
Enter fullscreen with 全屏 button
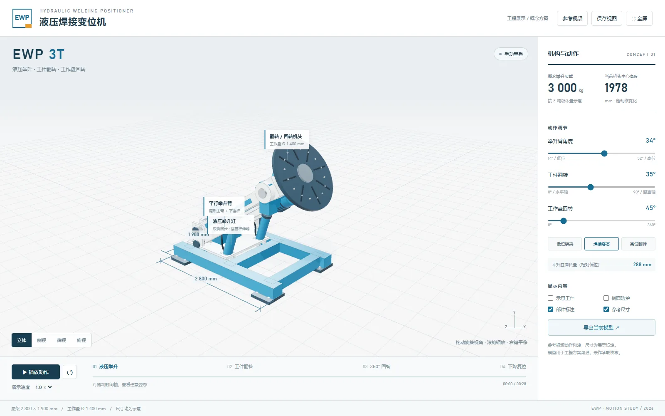(x=639, y=18)
